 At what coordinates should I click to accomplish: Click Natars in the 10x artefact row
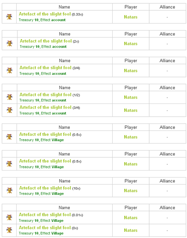pos(130,190)
